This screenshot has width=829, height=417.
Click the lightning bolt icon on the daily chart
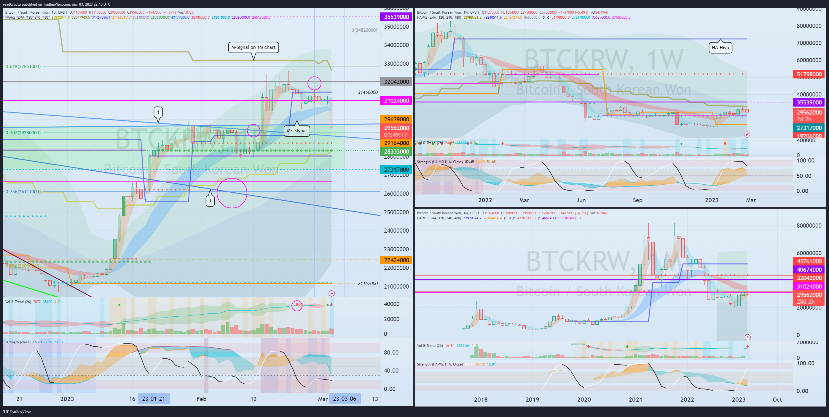coord(331,293)
